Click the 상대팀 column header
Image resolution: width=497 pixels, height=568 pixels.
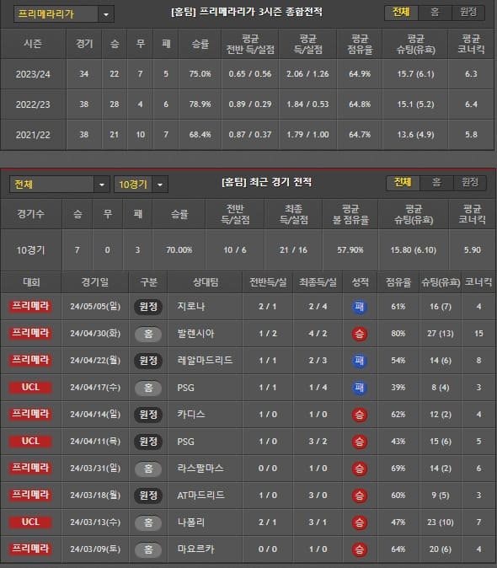206,282
